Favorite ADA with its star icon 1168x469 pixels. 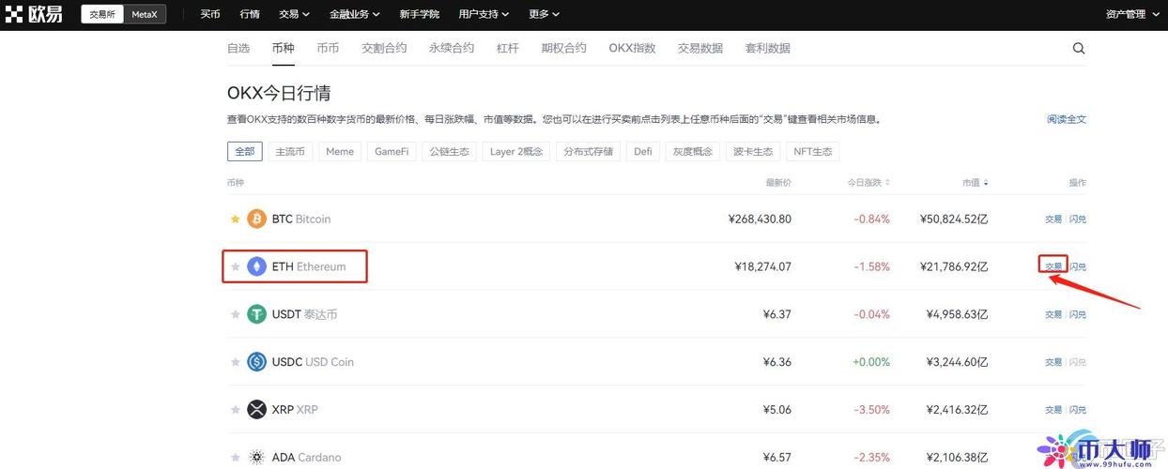236,458
